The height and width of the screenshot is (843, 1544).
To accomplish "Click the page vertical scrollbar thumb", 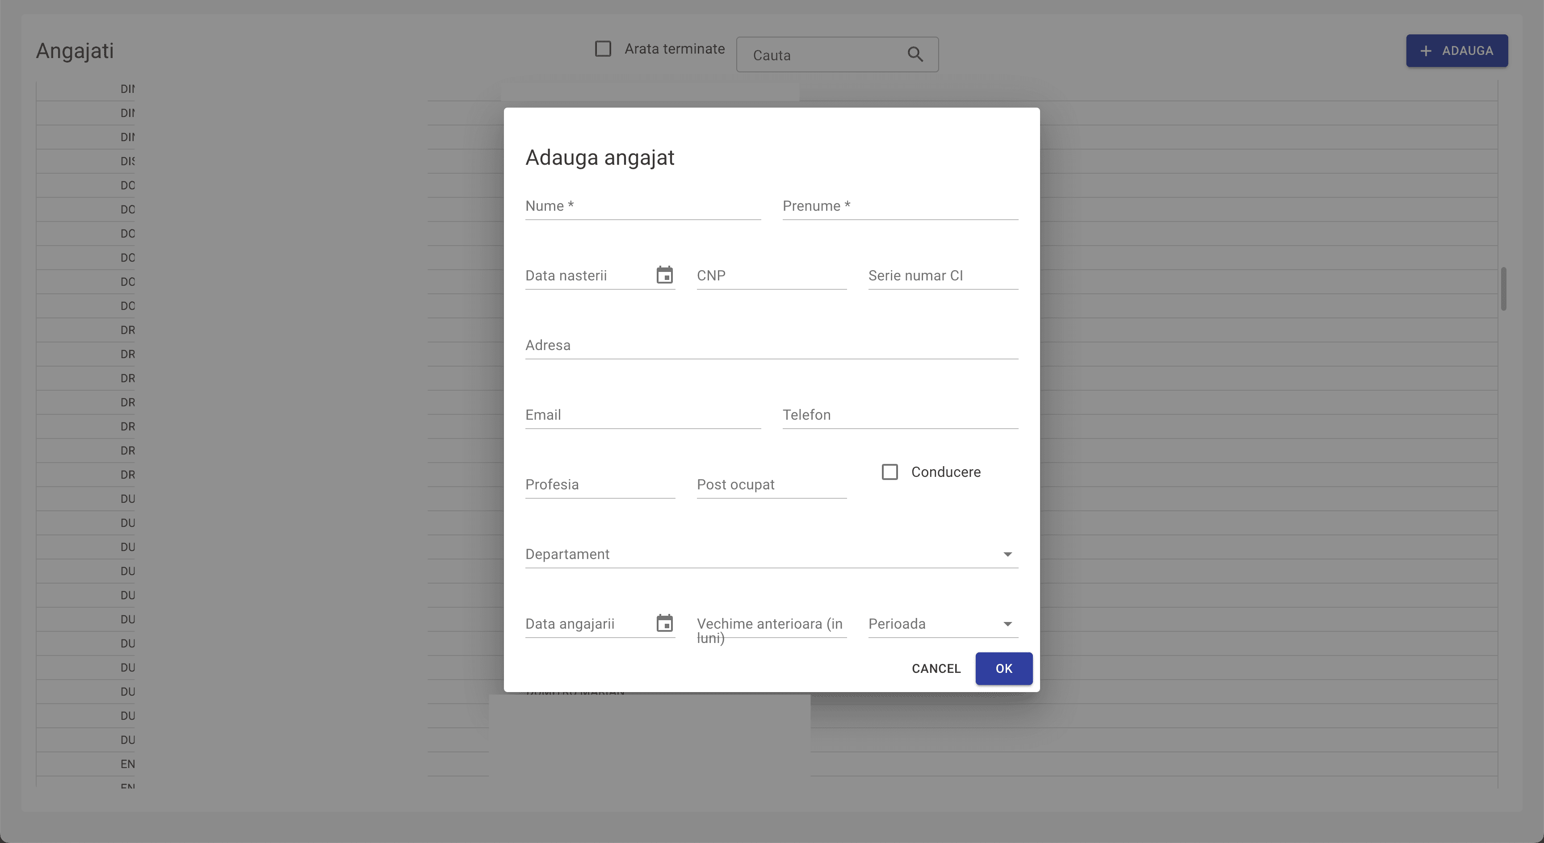I will [1503, 289].
